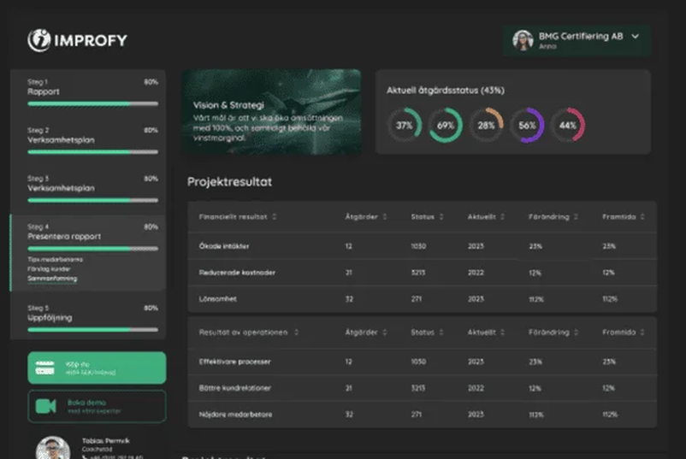Click the Improfy logo icon

pos(39,38)
